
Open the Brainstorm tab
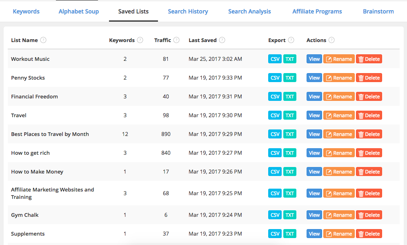(378, 11)
